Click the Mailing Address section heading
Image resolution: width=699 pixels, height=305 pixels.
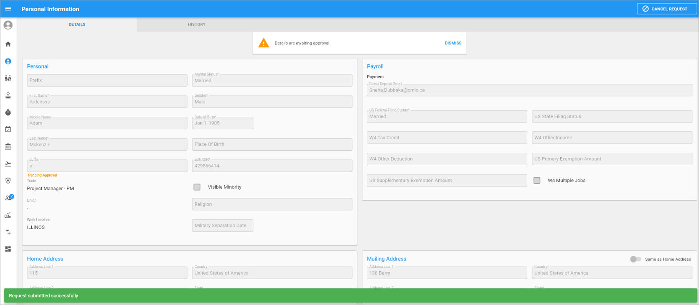click(x=386, y=259)
